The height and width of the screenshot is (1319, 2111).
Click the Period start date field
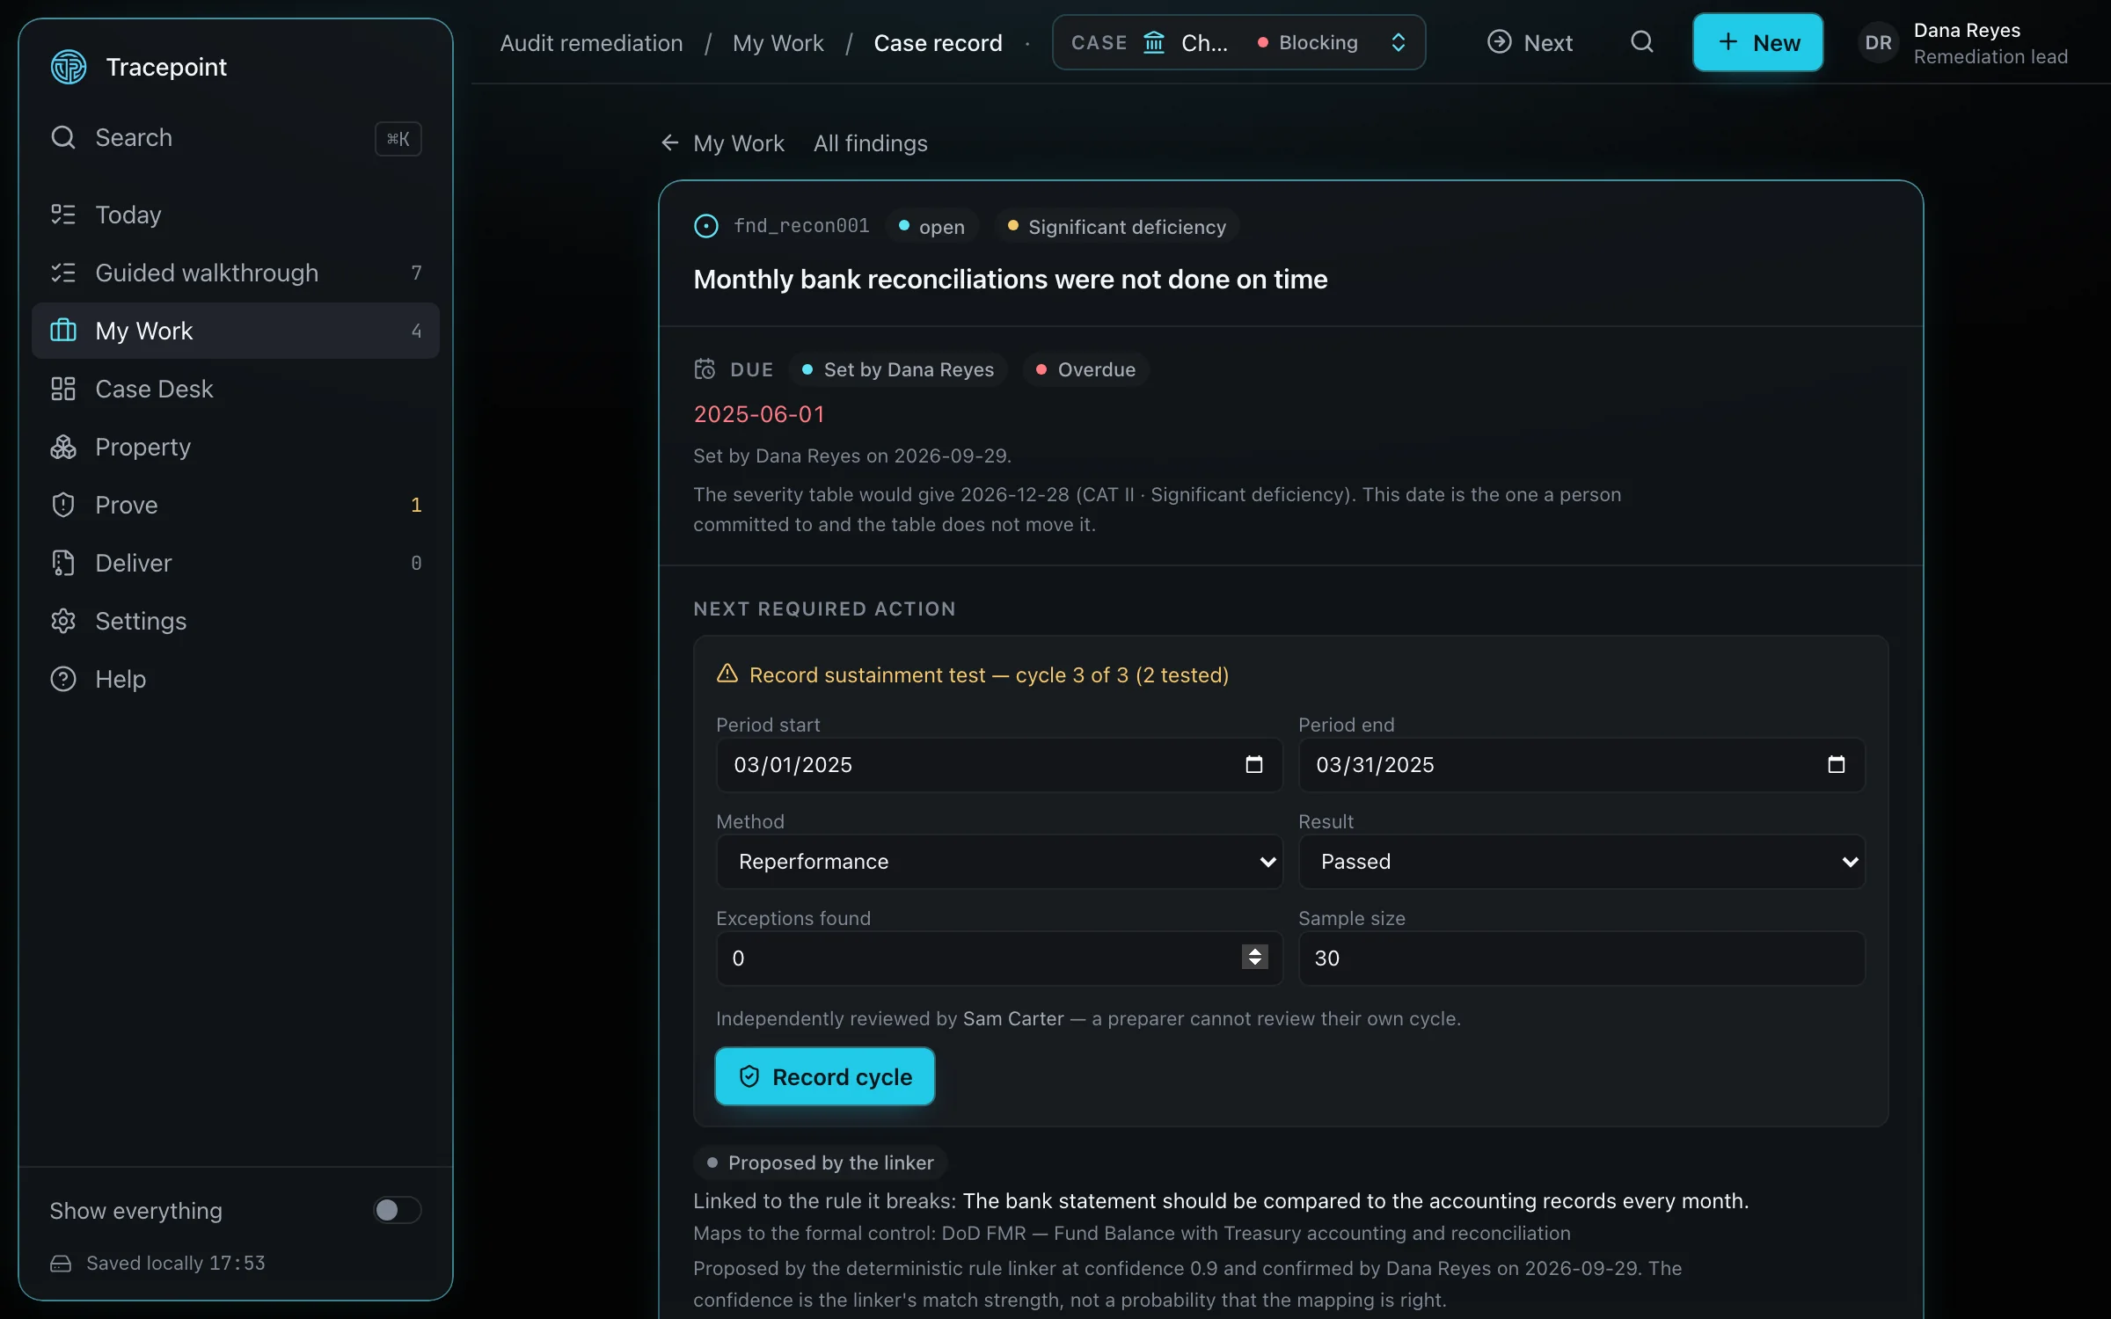(999, 765)
